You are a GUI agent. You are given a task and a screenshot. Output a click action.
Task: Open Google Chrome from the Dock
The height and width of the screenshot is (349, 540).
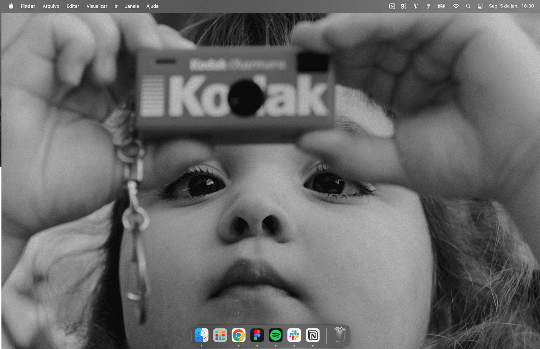[238, 335]
